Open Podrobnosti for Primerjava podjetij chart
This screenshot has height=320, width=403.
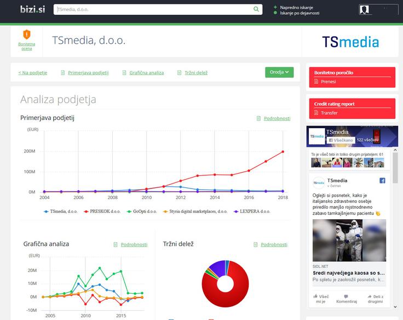[277, 118]
